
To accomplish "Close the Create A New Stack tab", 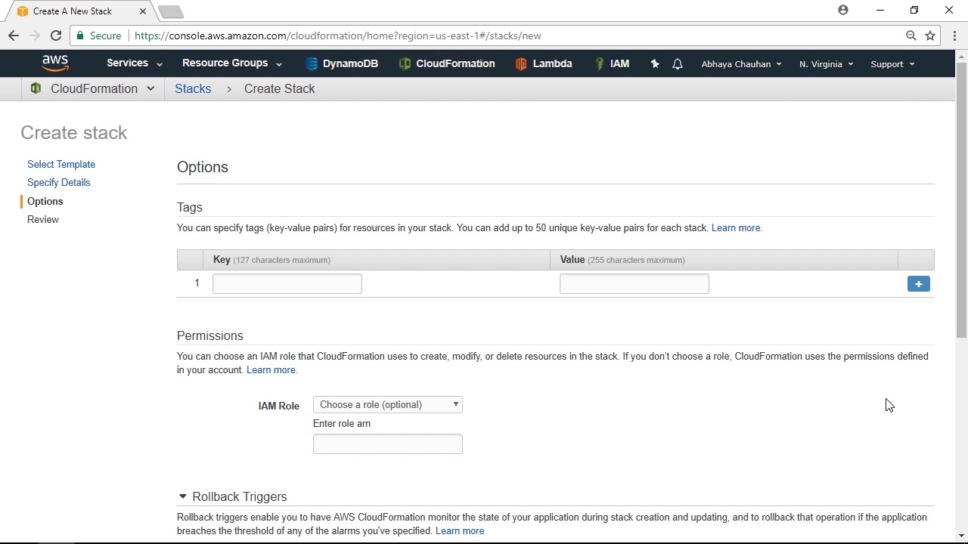I will tap(142, 11).
